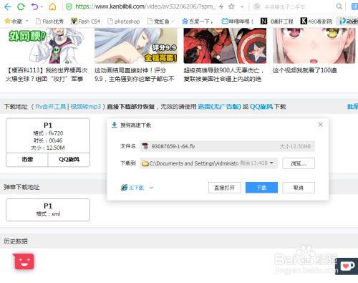Click the address bar URL field
This screenshot has height=283, width=358.
click(145, 6)
